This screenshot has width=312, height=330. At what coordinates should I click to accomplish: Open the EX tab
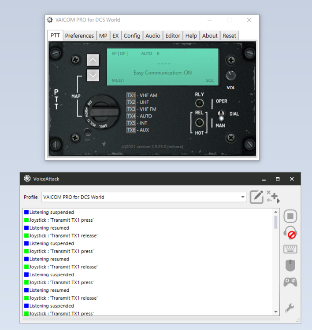coord(115,36)
